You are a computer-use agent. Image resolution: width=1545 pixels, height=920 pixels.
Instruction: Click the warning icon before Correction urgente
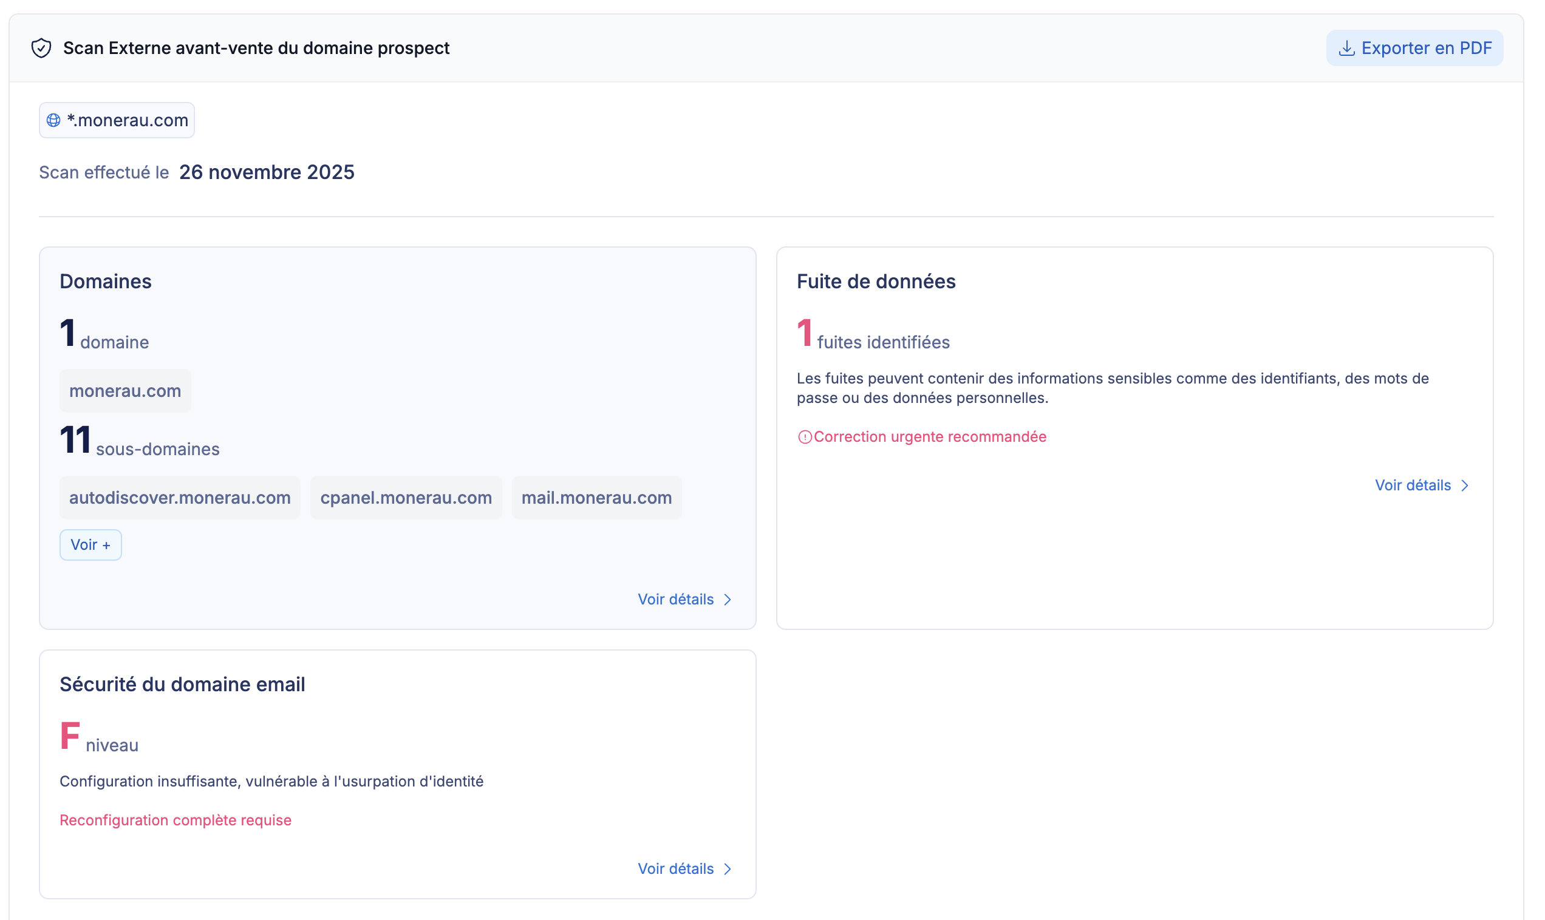point(805,437)
